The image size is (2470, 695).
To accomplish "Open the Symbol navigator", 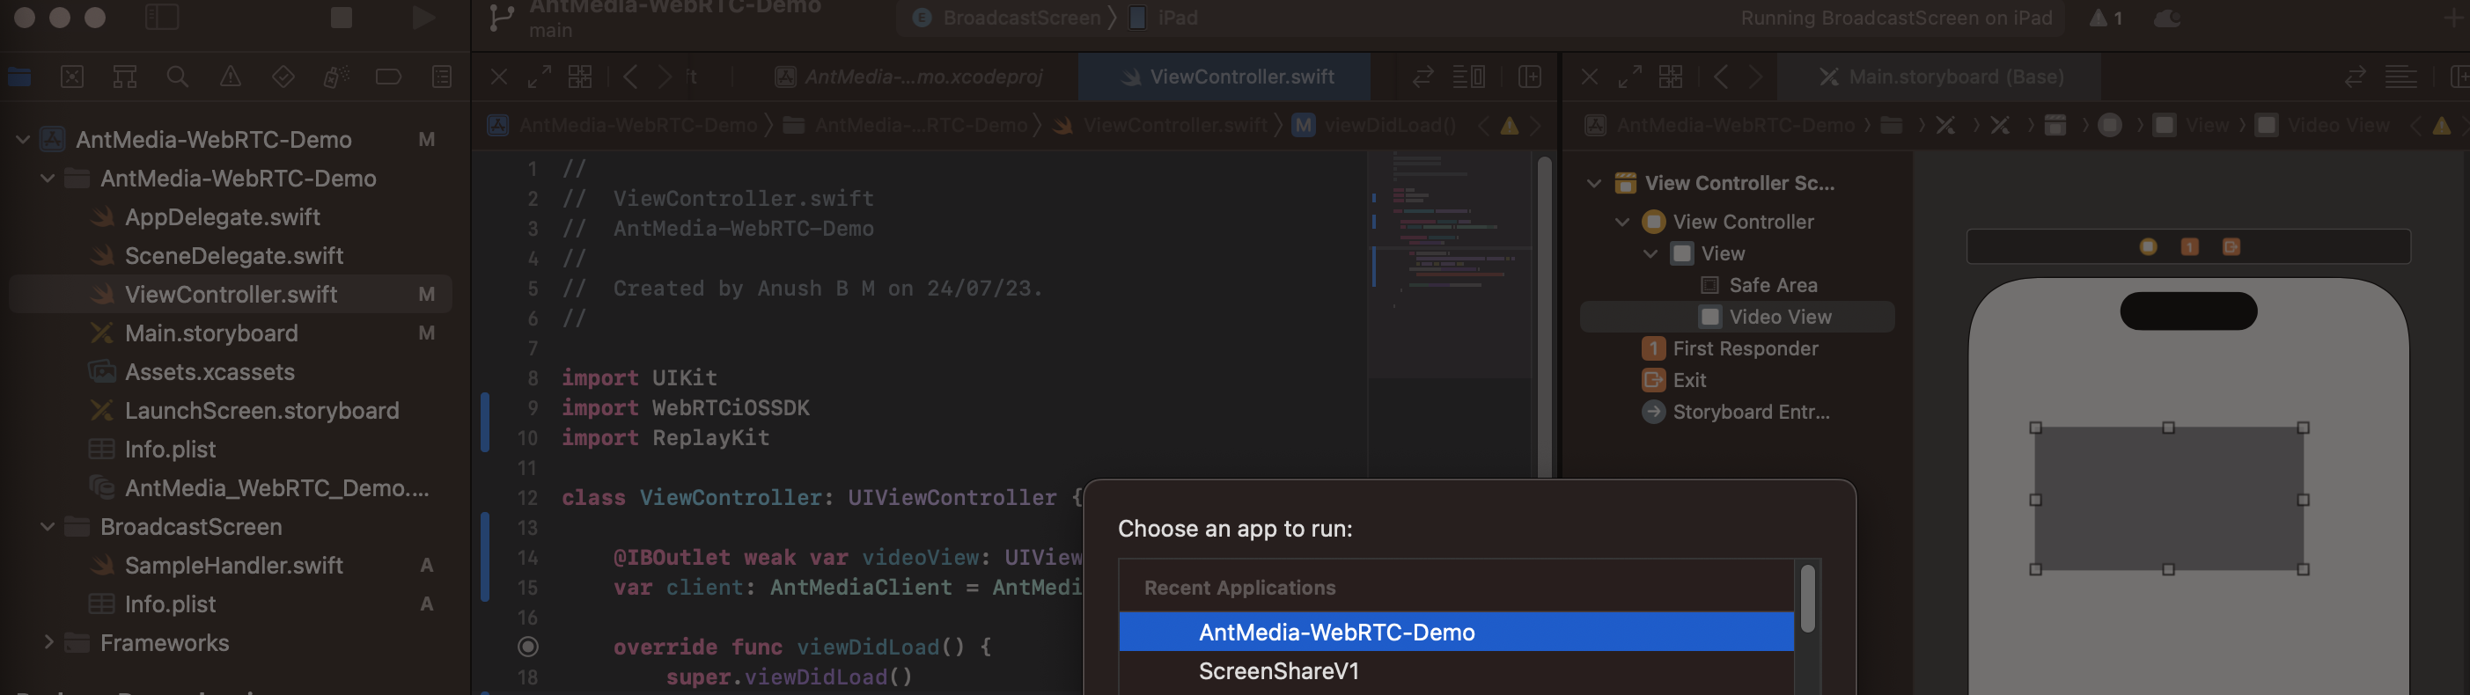I will (x=125, y=77).
